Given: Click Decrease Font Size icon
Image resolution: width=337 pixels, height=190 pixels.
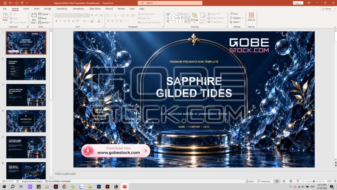Looking at the screenshot, I should 96,15.
